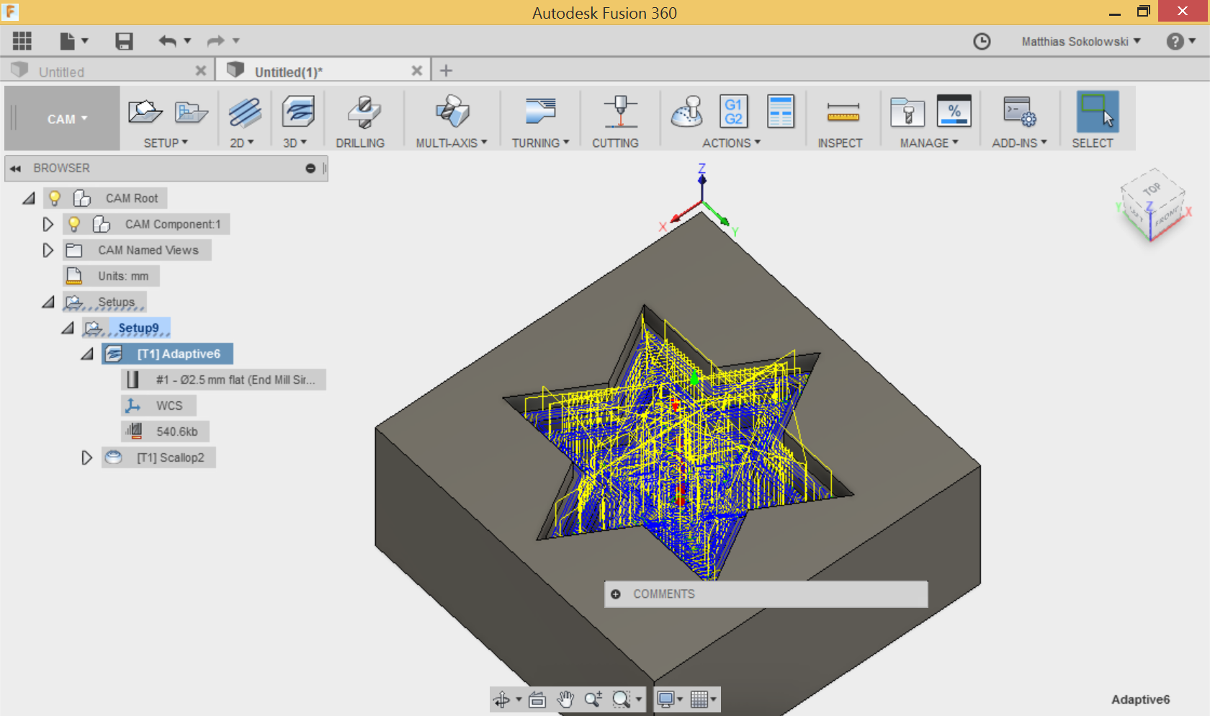Click the Multi-Axis toolpath icon
This screenshot has width=1210, height=716.
click(452, 112)
